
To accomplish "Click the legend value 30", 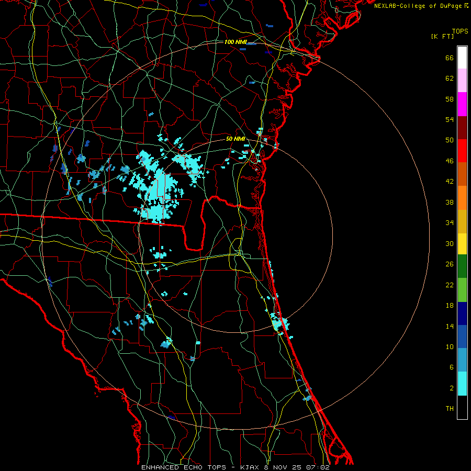I will pos(450,243).
